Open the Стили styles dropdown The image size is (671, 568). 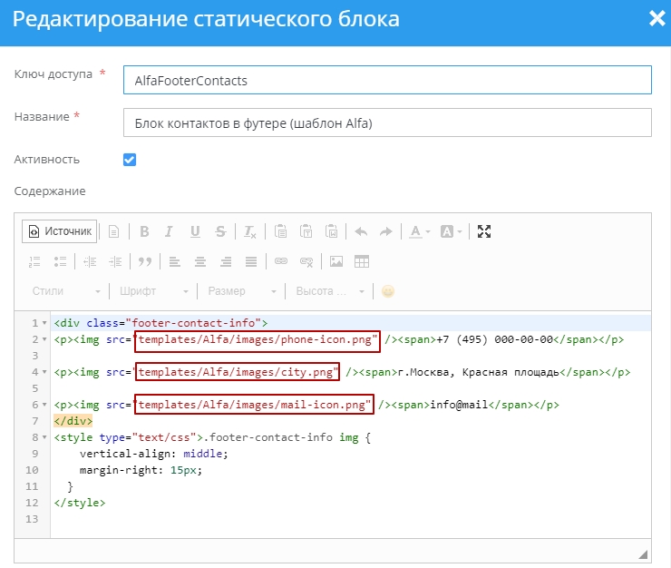click(x=65, y=291)
